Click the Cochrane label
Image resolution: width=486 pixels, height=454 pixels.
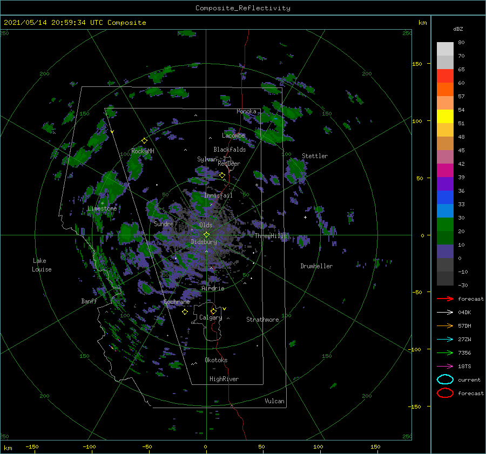(x=177, y=302)
